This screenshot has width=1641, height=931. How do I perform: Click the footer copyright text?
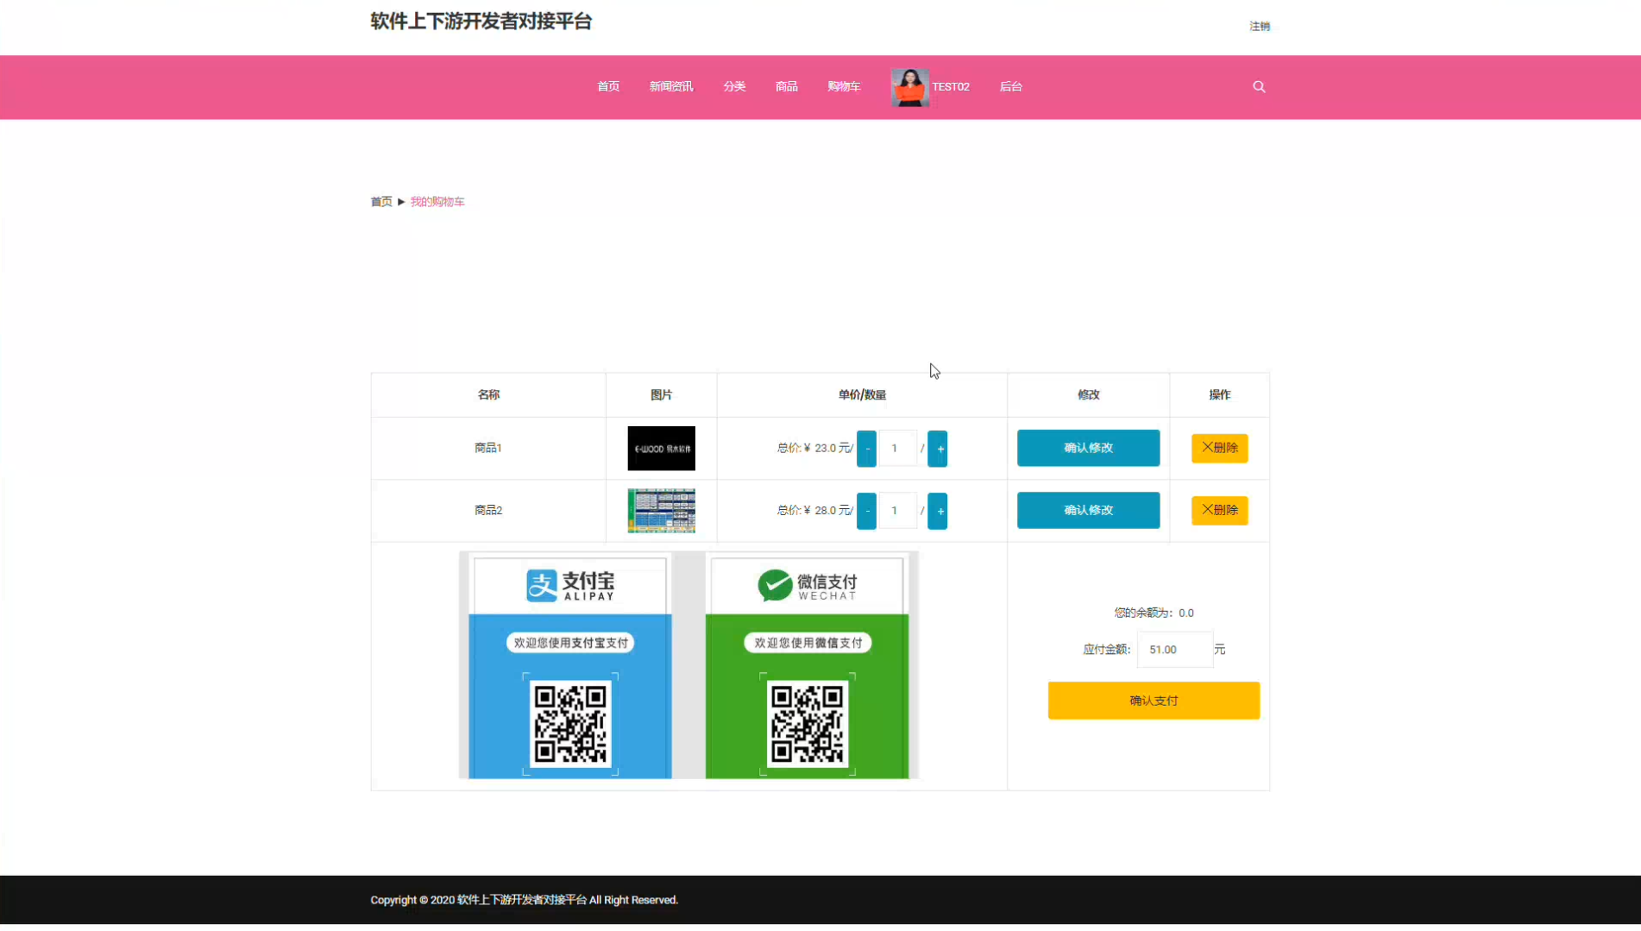tap(525, 900)
